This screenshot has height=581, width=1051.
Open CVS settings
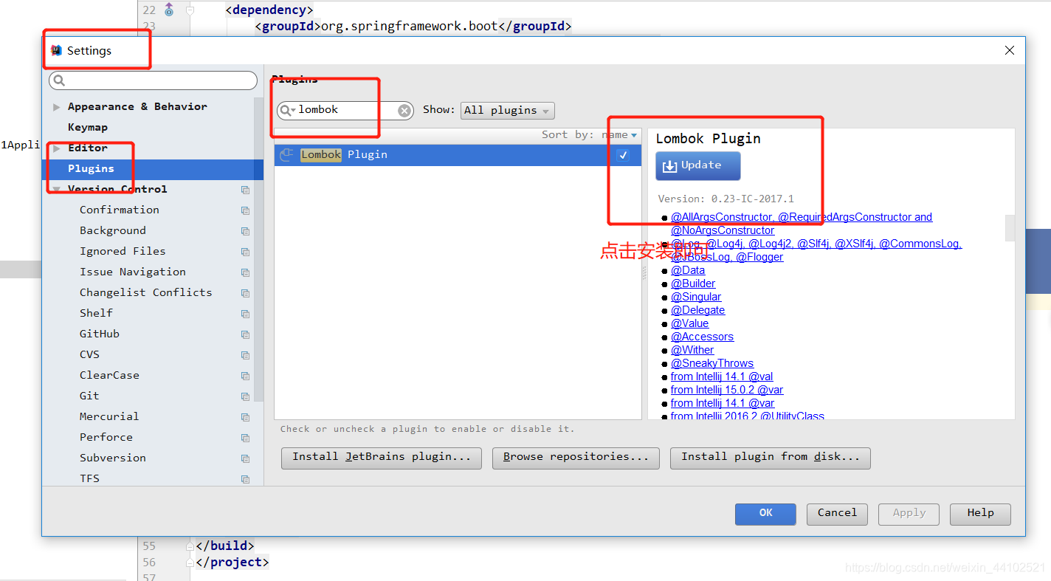pos(89,355)
